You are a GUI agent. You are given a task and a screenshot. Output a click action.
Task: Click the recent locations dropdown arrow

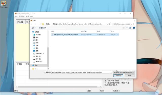(38, 24)
